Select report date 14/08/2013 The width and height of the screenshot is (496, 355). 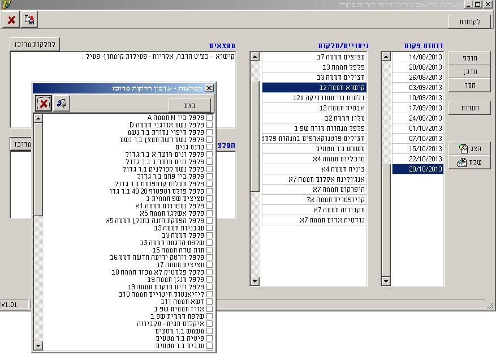(417, 57)
